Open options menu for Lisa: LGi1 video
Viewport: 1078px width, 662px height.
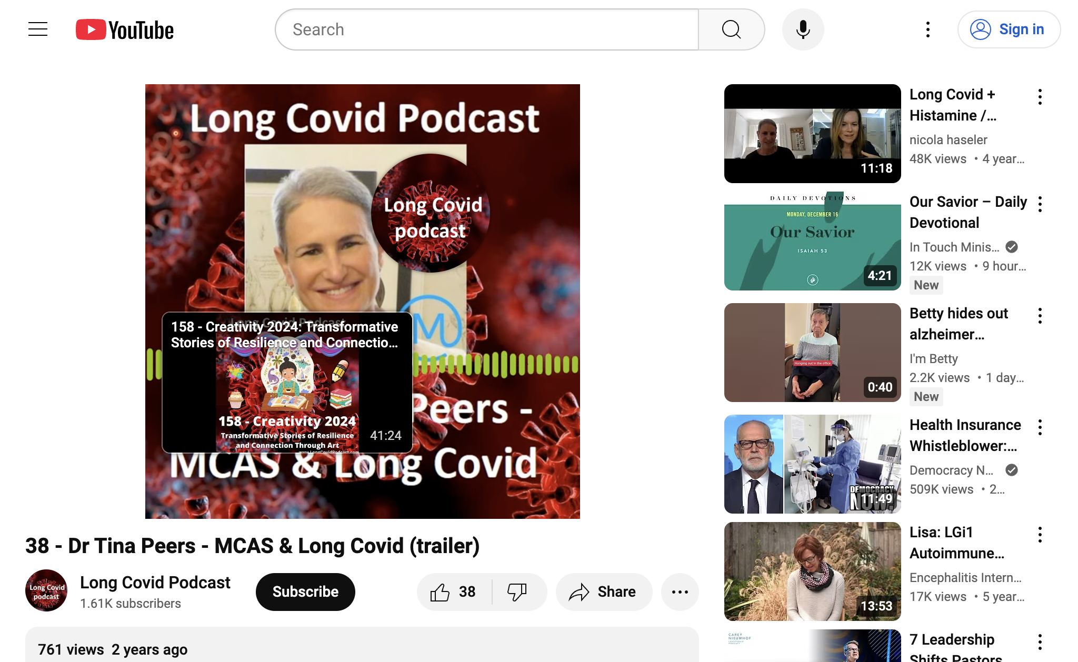1040,535
